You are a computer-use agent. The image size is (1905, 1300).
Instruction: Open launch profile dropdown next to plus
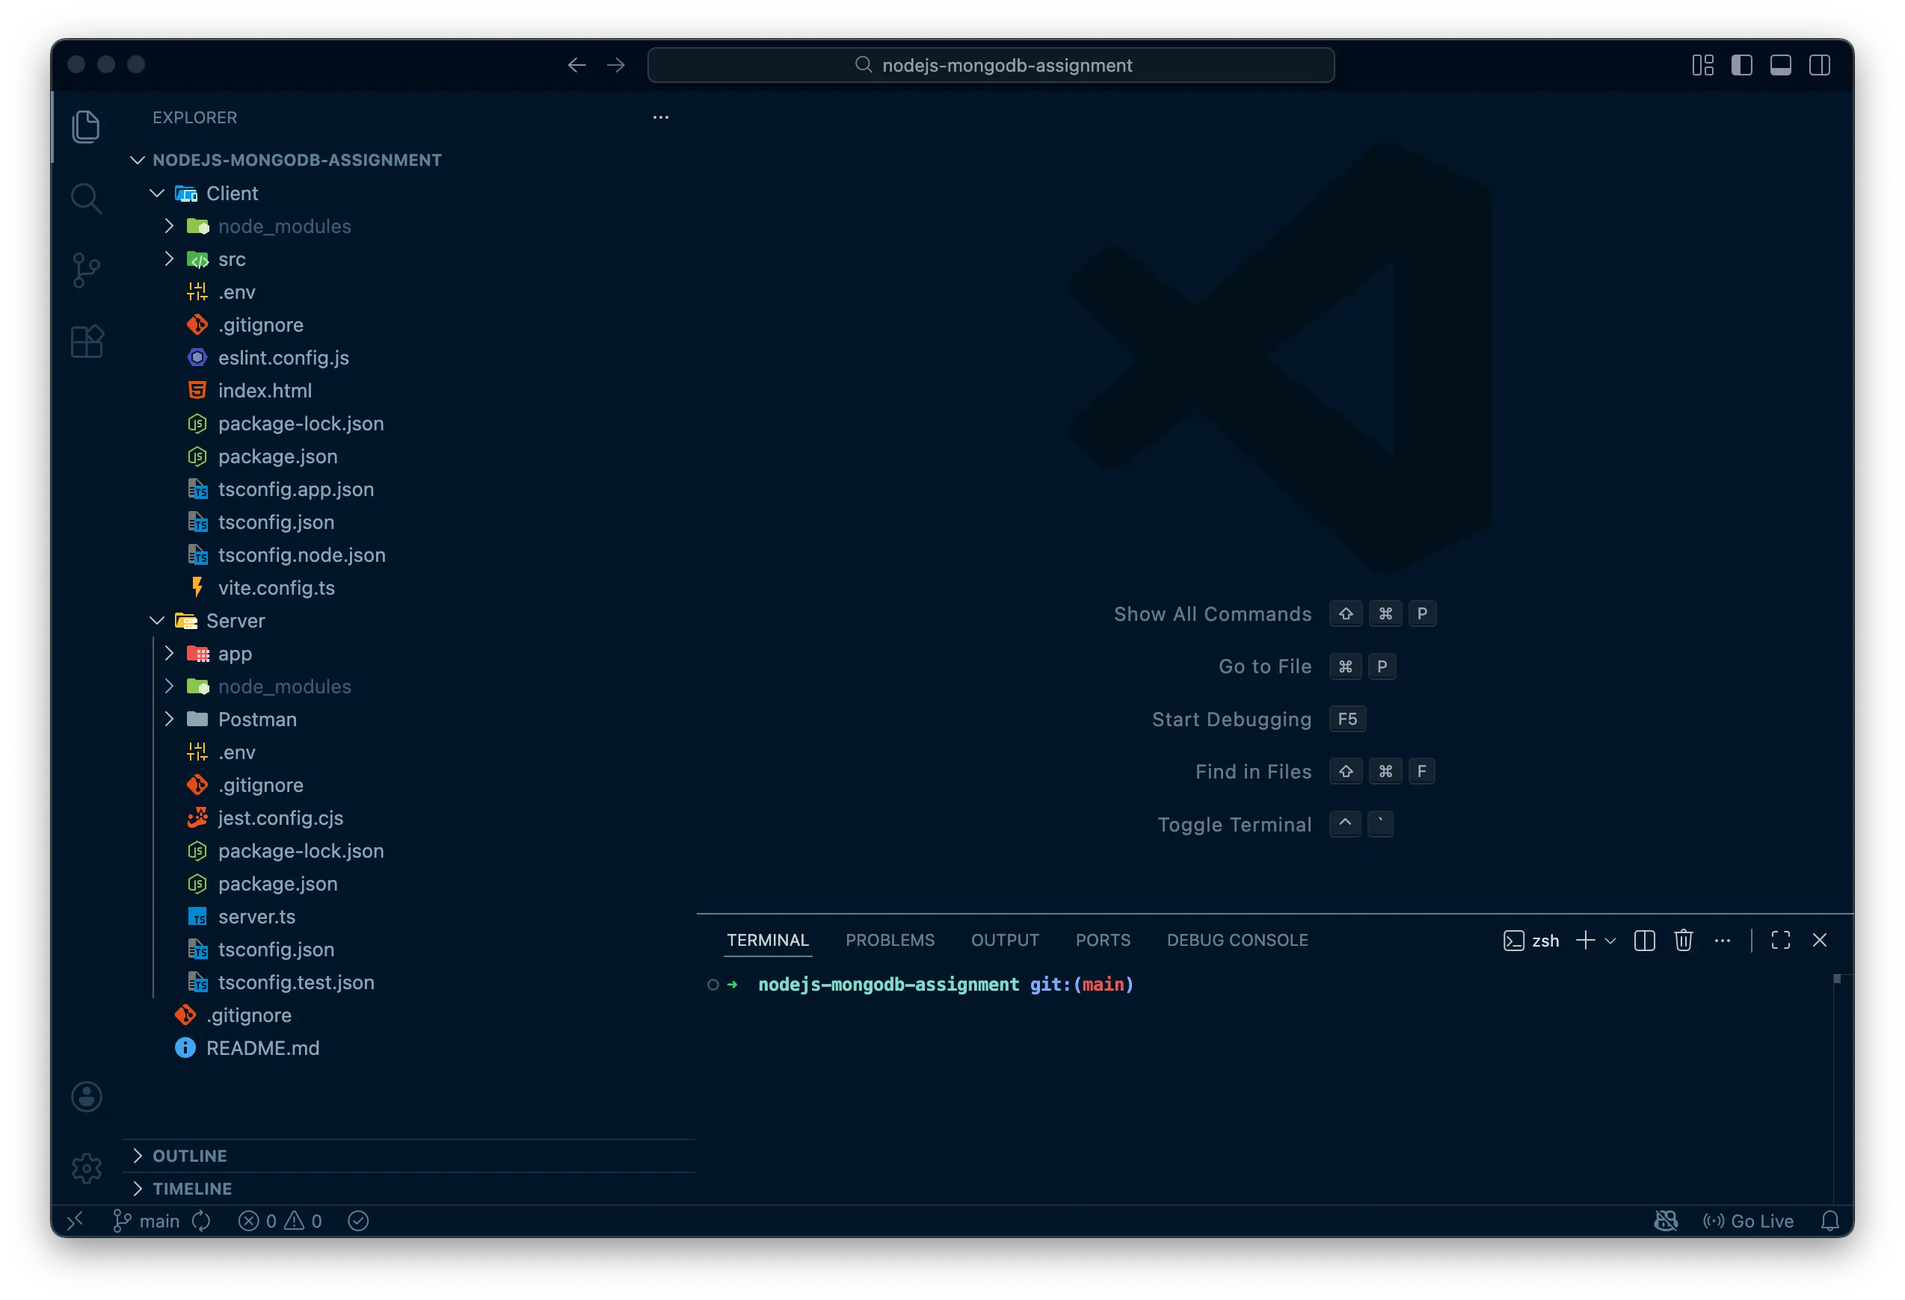(1610, 941)
